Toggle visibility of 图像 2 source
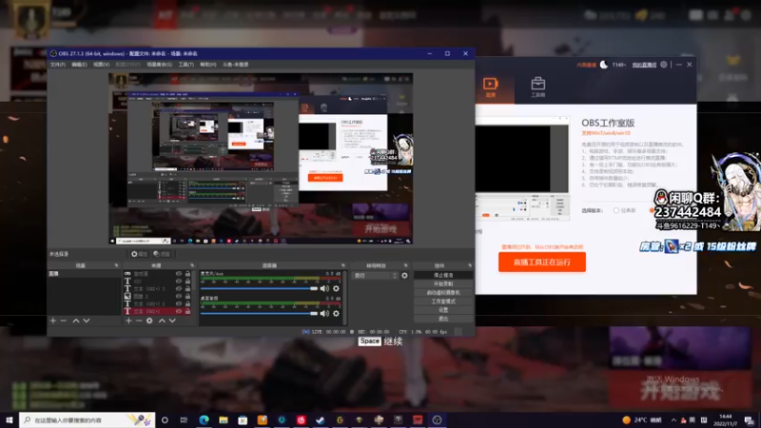 179,296
